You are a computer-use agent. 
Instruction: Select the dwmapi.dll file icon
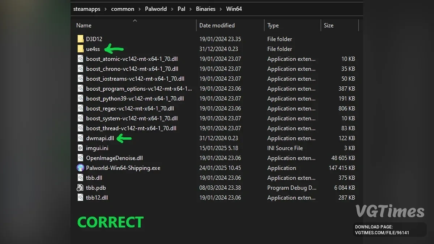tap(80, 138)
